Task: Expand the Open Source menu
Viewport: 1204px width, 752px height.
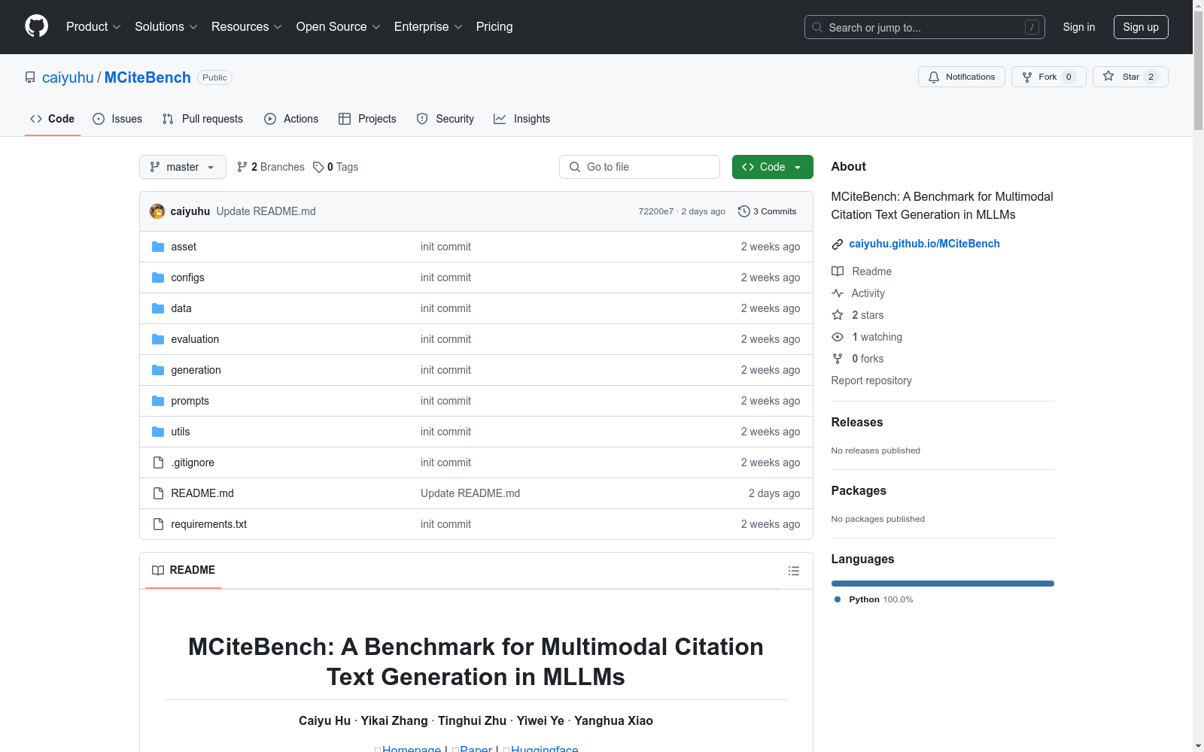Action: coord(339,26)
